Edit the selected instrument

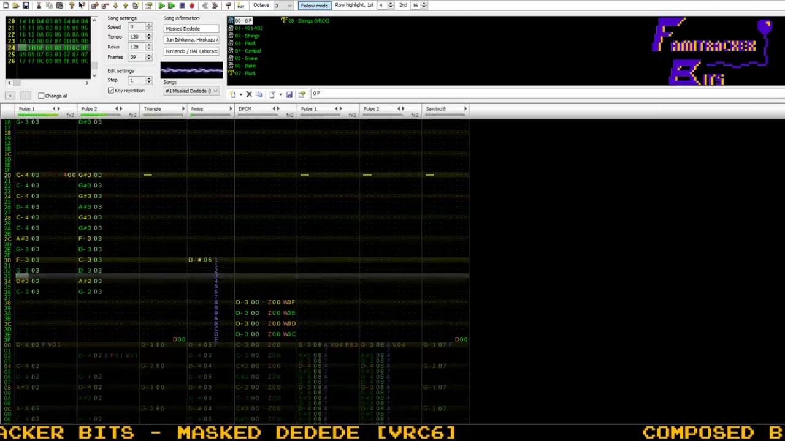pyautogui.click(x=302, y=94)
